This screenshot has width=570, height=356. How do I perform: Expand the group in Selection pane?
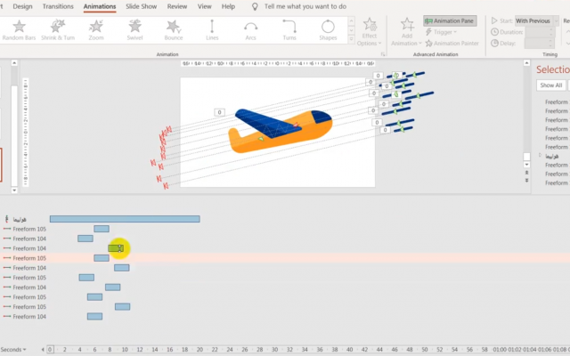540,156
